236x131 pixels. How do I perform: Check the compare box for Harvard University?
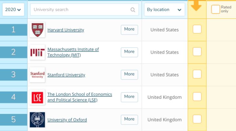coord(197,29)
